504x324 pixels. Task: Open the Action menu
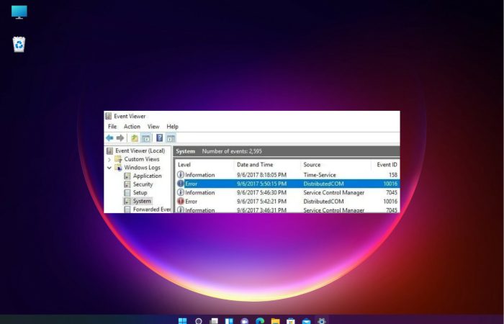(132, 127)
